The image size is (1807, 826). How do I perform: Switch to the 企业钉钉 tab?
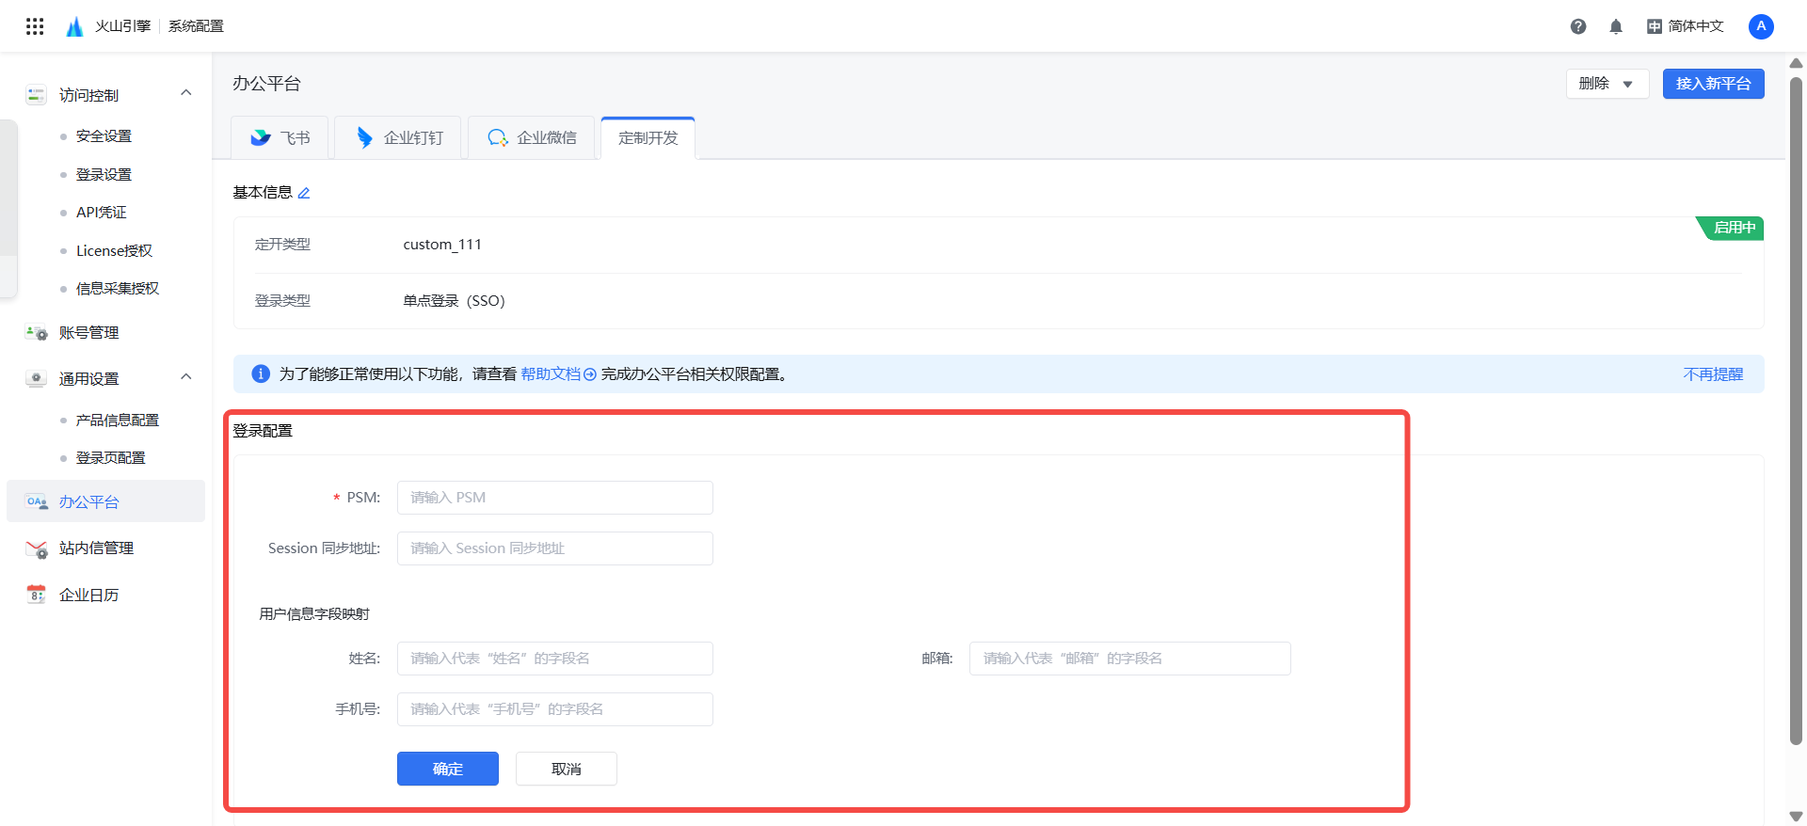pos(398,138)
